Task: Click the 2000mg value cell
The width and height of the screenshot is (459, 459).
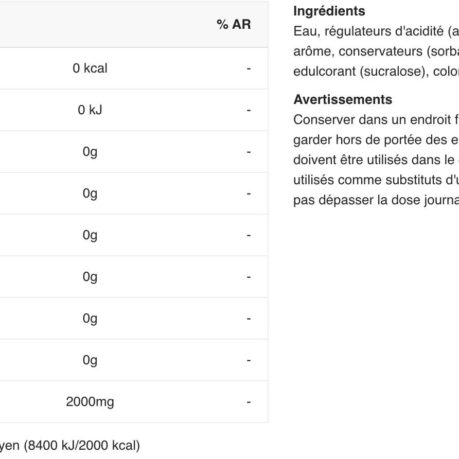Action: (x=90, y=401)
